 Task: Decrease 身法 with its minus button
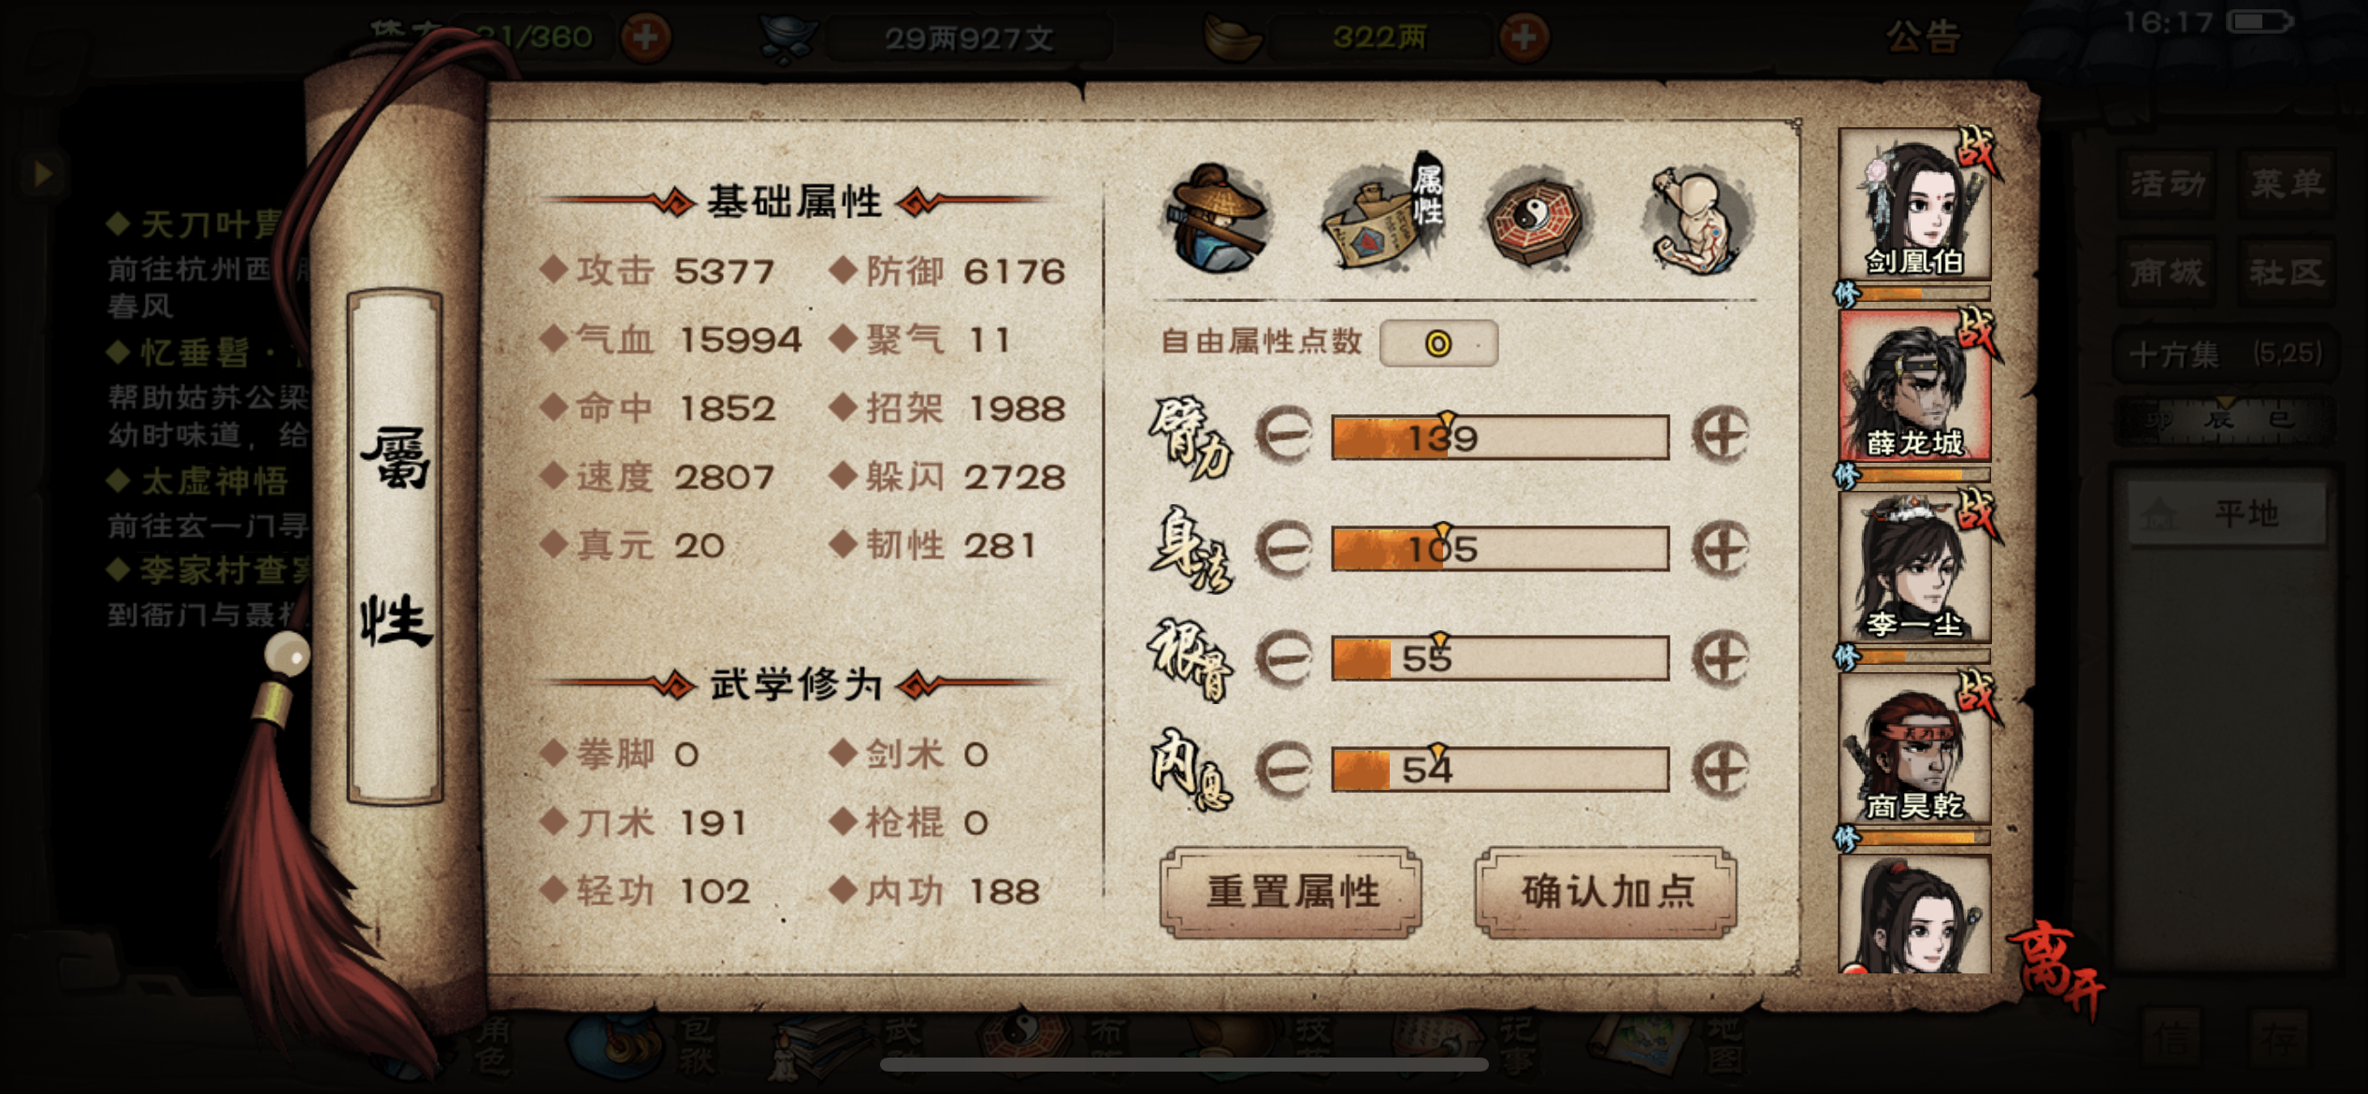point(1284,548)
